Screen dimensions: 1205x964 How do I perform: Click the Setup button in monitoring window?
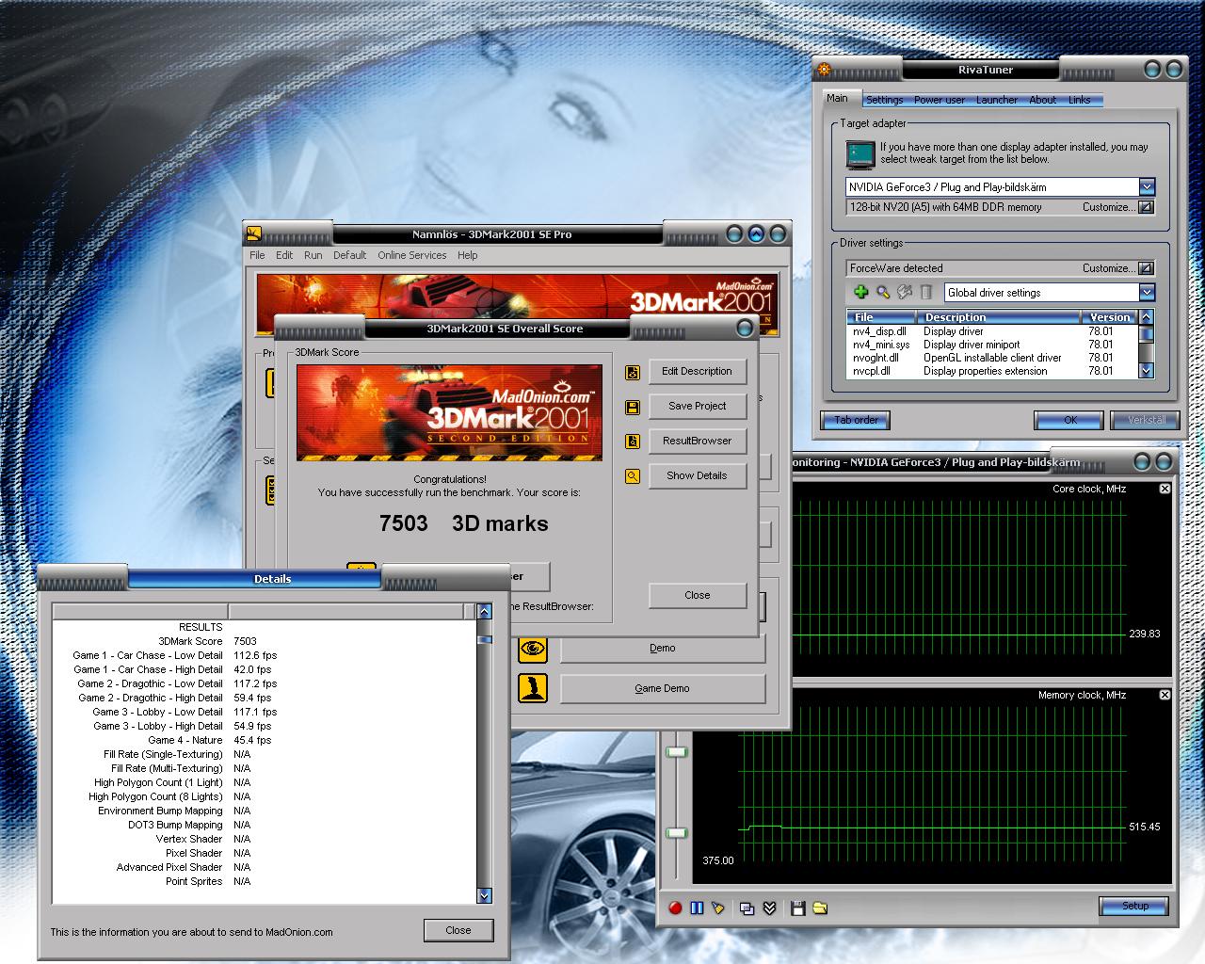point(1135,906)
